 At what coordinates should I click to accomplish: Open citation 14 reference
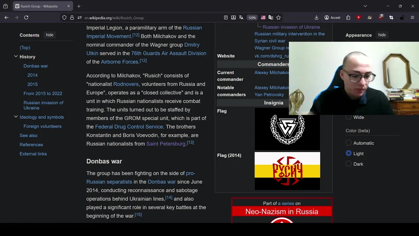coord(169,197)
